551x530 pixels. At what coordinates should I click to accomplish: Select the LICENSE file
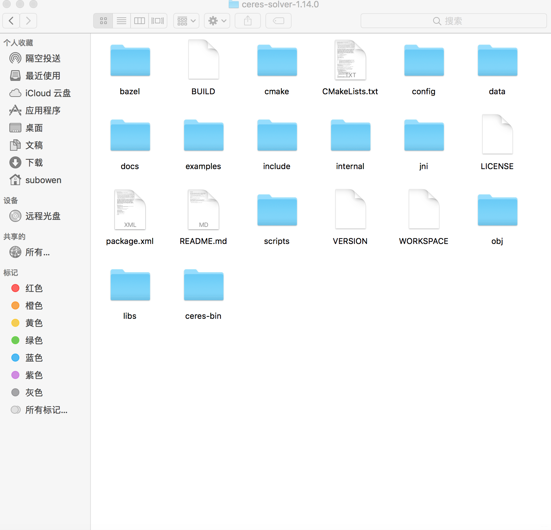[497, 134]
